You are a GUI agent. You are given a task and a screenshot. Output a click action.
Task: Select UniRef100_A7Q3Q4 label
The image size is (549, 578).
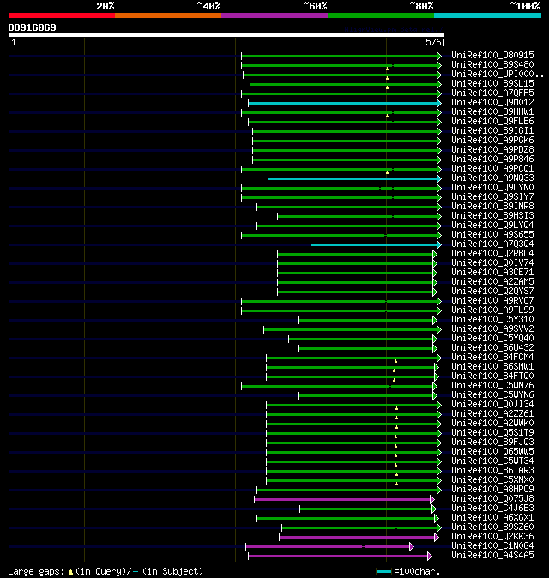tap(492, 244)
